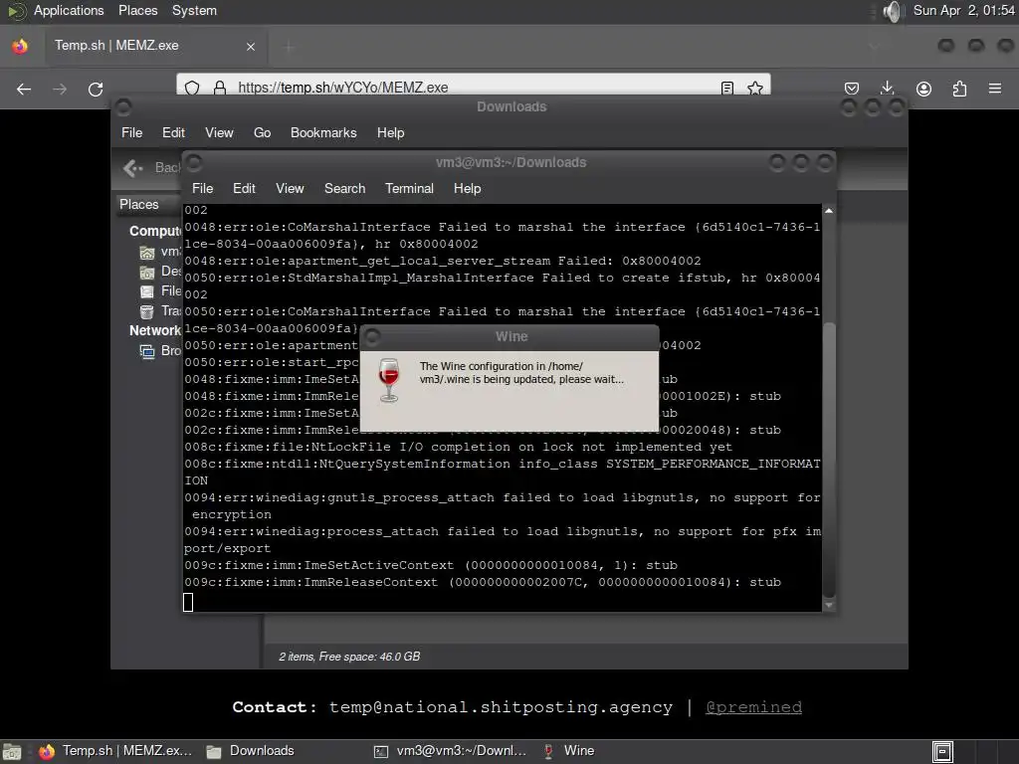Click show desktop icon in bottom panel
1019x764 pixels.
12,752
